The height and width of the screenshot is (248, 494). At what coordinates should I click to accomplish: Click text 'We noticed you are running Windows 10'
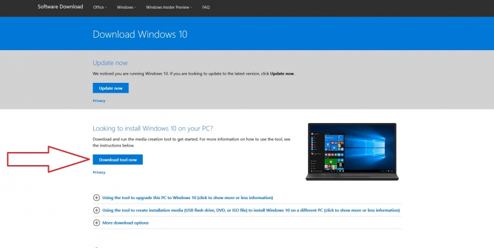click(x=130, y=74)
